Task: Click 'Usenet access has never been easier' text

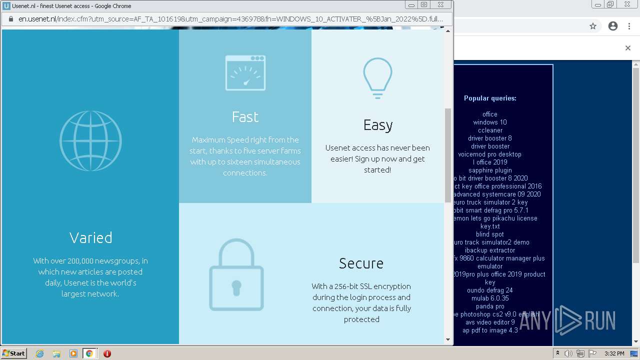Action: pyautogui.click(x=377, y=158)
